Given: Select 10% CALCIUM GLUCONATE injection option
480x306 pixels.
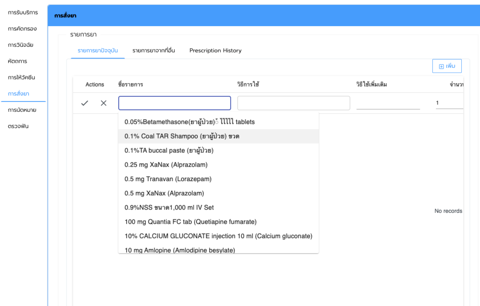Looking at the screenshot, I should (x=218, y=236).
